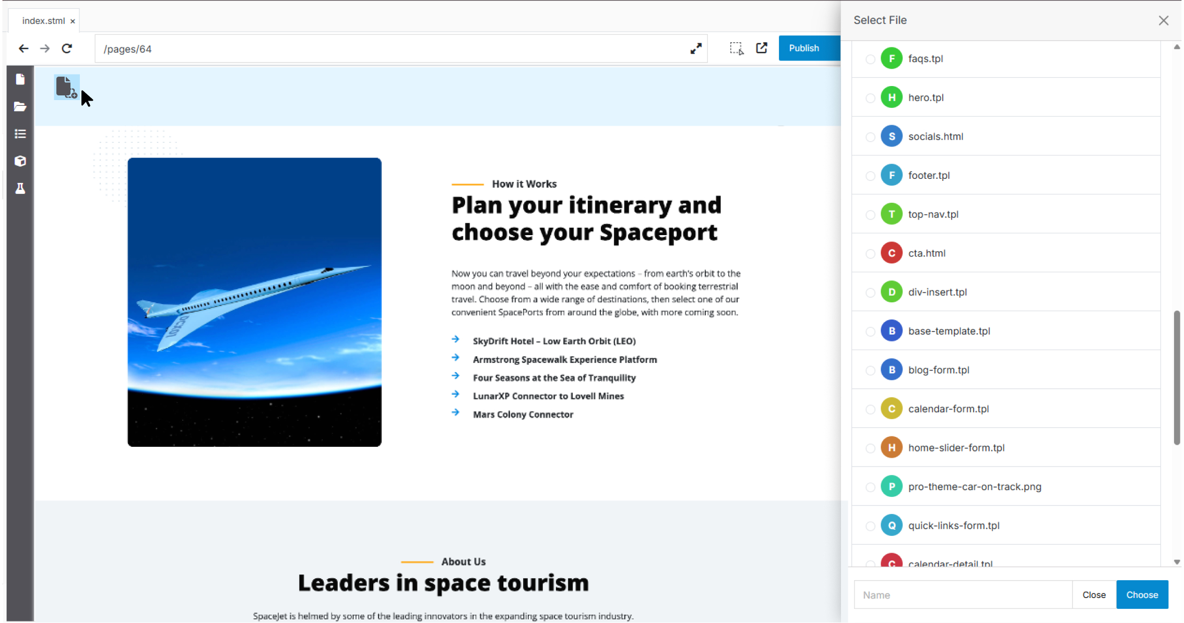The image size is (1184, 623).
Task: Click the blog-form.tpl file name
Action: (x=939, y=370)
